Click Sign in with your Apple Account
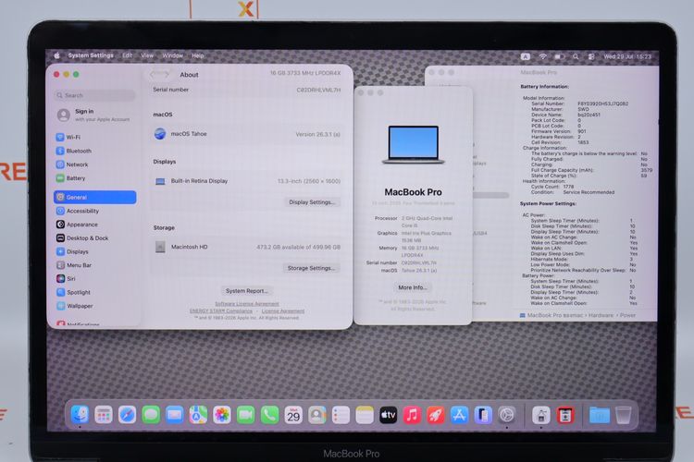694x462 pixels. point(94,115)
